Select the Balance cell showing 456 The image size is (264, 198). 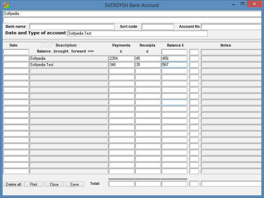click(x=174, y=58)
